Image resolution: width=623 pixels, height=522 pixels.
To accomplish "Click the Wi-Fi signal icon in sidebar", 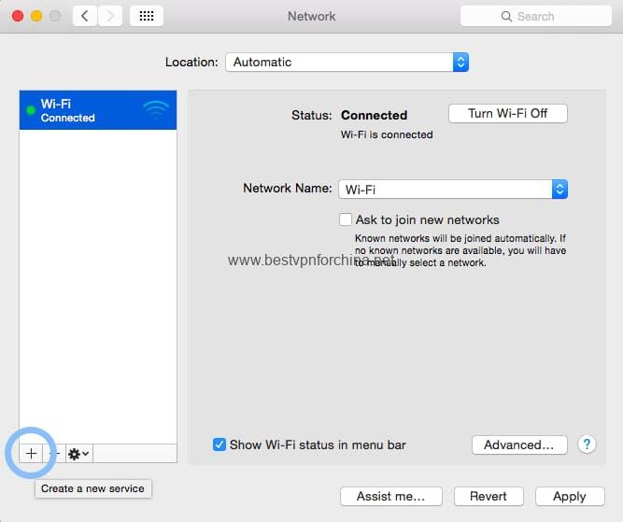I will [156, 110].
